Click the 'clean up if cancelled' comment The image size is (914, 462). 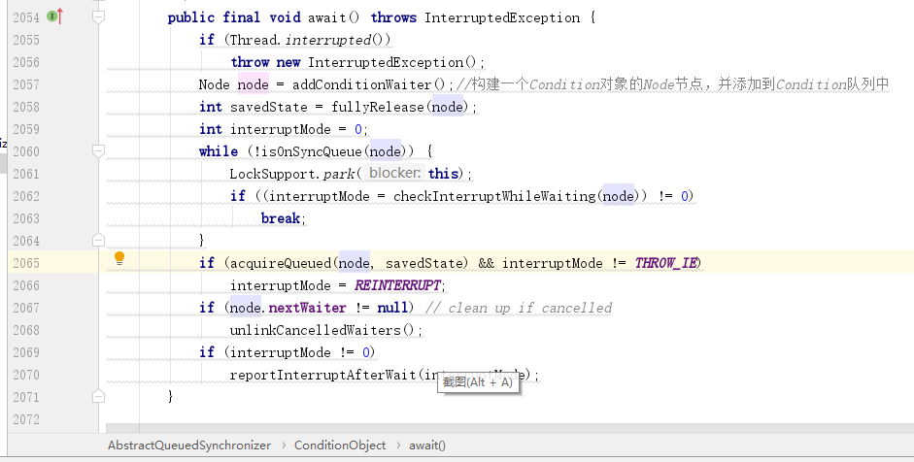(519, 309)
